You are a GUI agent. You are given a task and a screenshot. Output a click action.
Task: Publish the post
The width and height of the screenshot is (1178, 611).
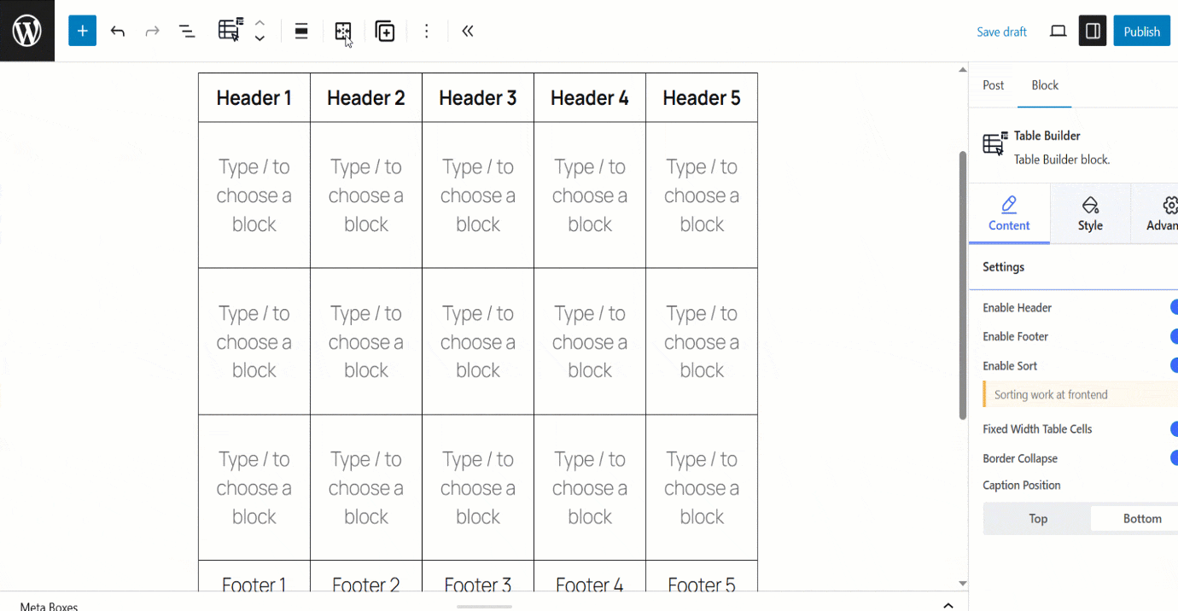(x=1141, y=30)
